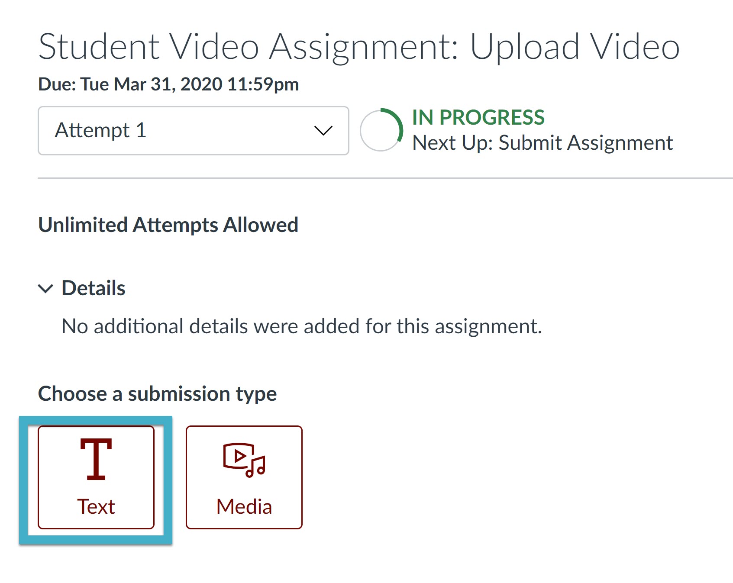The width and height of the screenshot is (733, 583).
Task: Open the Attempt 1 dropdown
Action: (193, 131)
